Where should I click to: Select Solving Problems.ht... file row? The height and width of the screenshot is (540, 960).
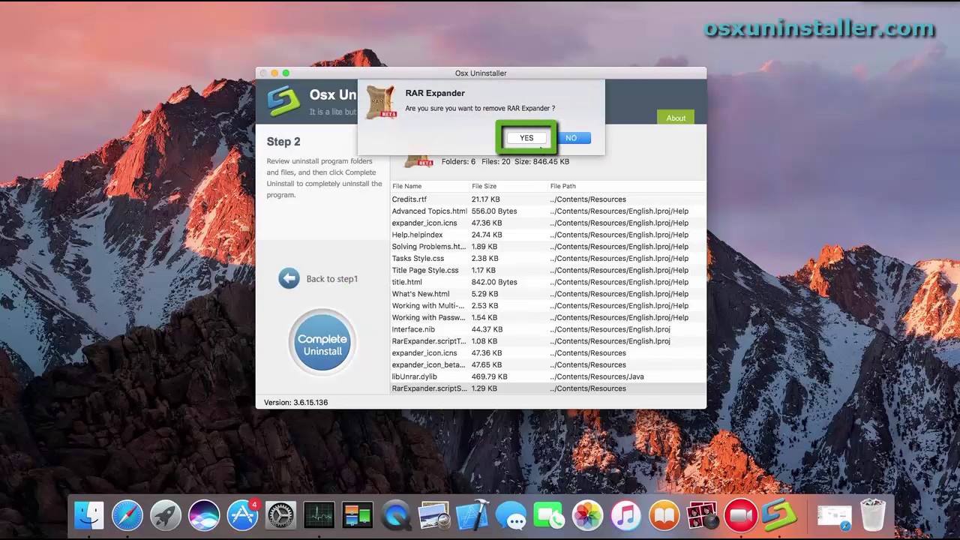tap(548, 247)
